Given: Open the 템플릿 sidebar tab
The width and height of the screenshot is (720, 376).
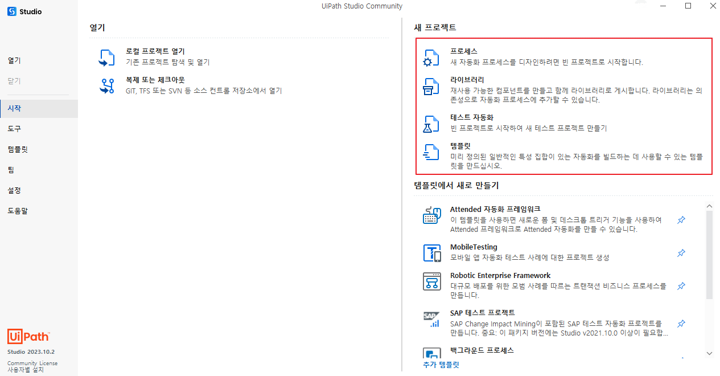Looking at the screenshot, I should coord(39,149).
